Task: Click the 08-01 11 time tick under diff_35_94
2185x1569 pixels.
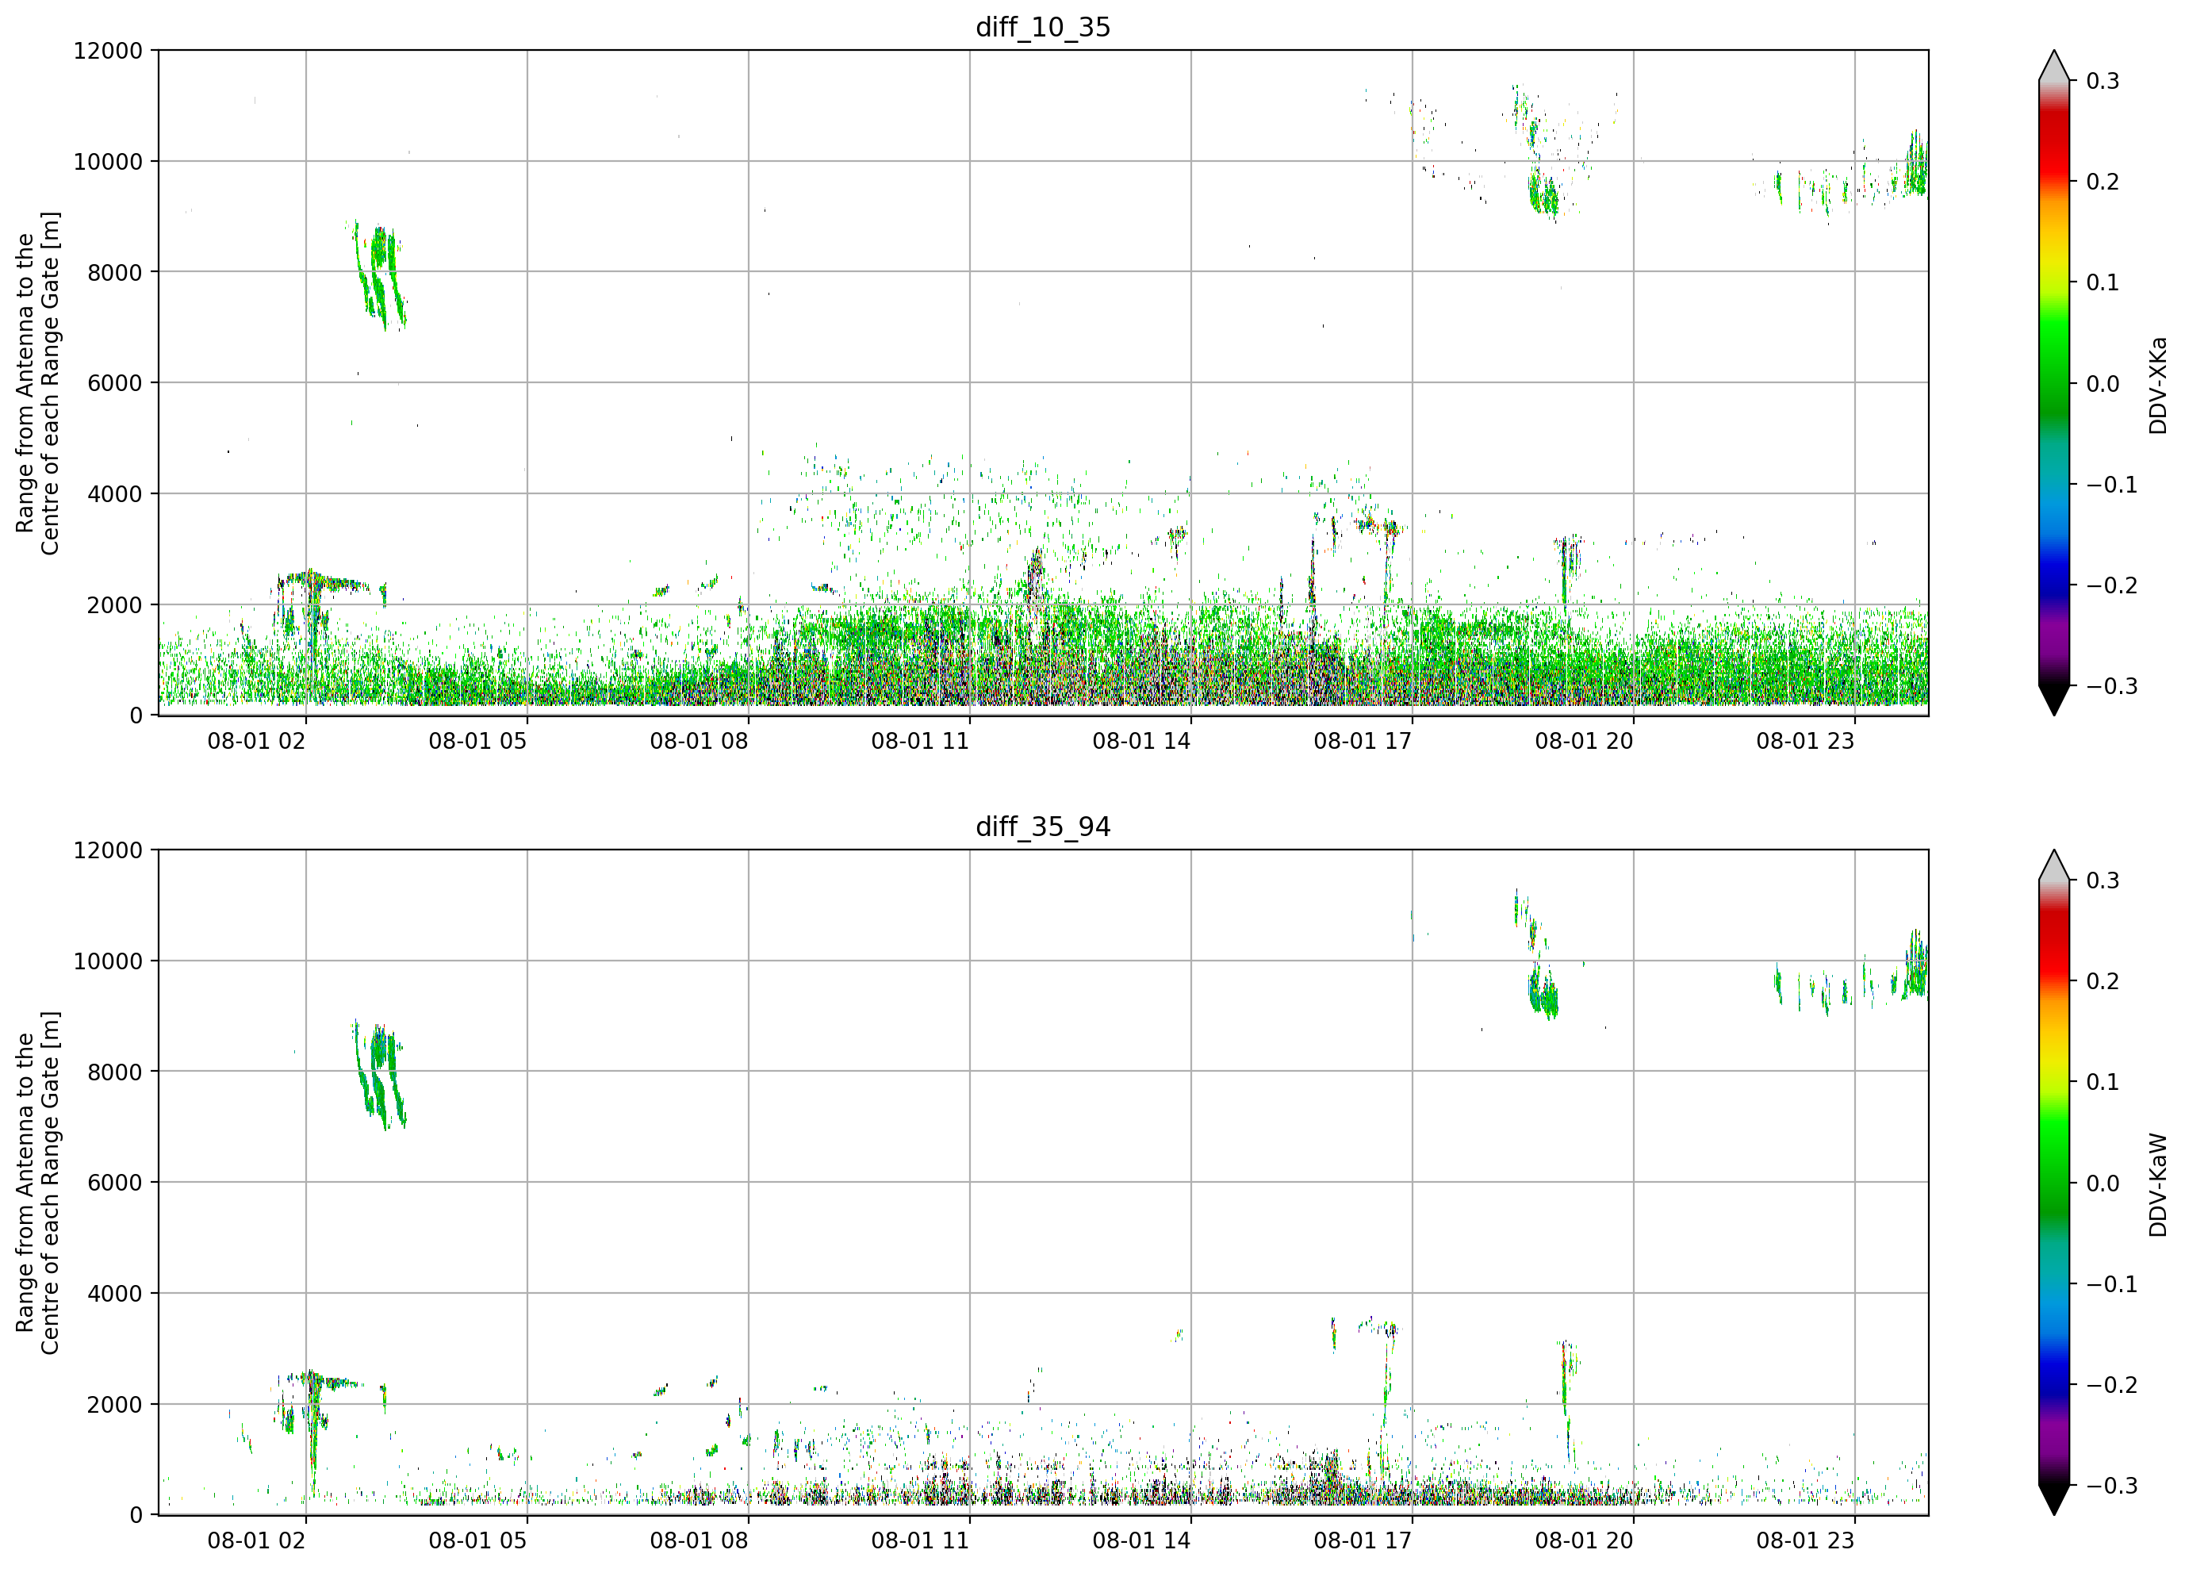Action: coord(920,1541)
